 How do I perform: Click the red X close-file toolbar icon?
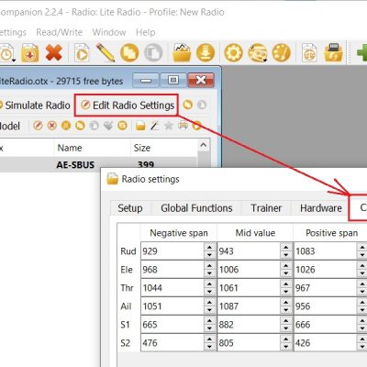coord(54,52)
